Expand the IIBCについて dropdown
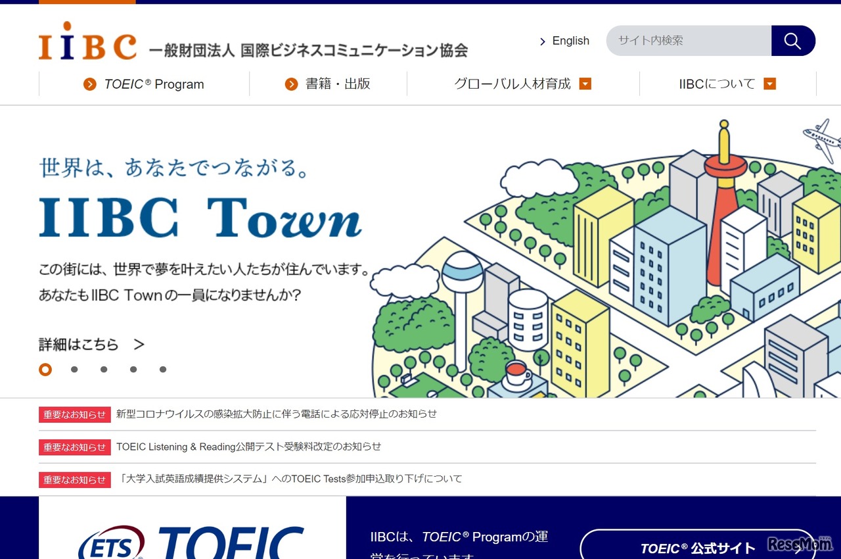 coord(770,84)
